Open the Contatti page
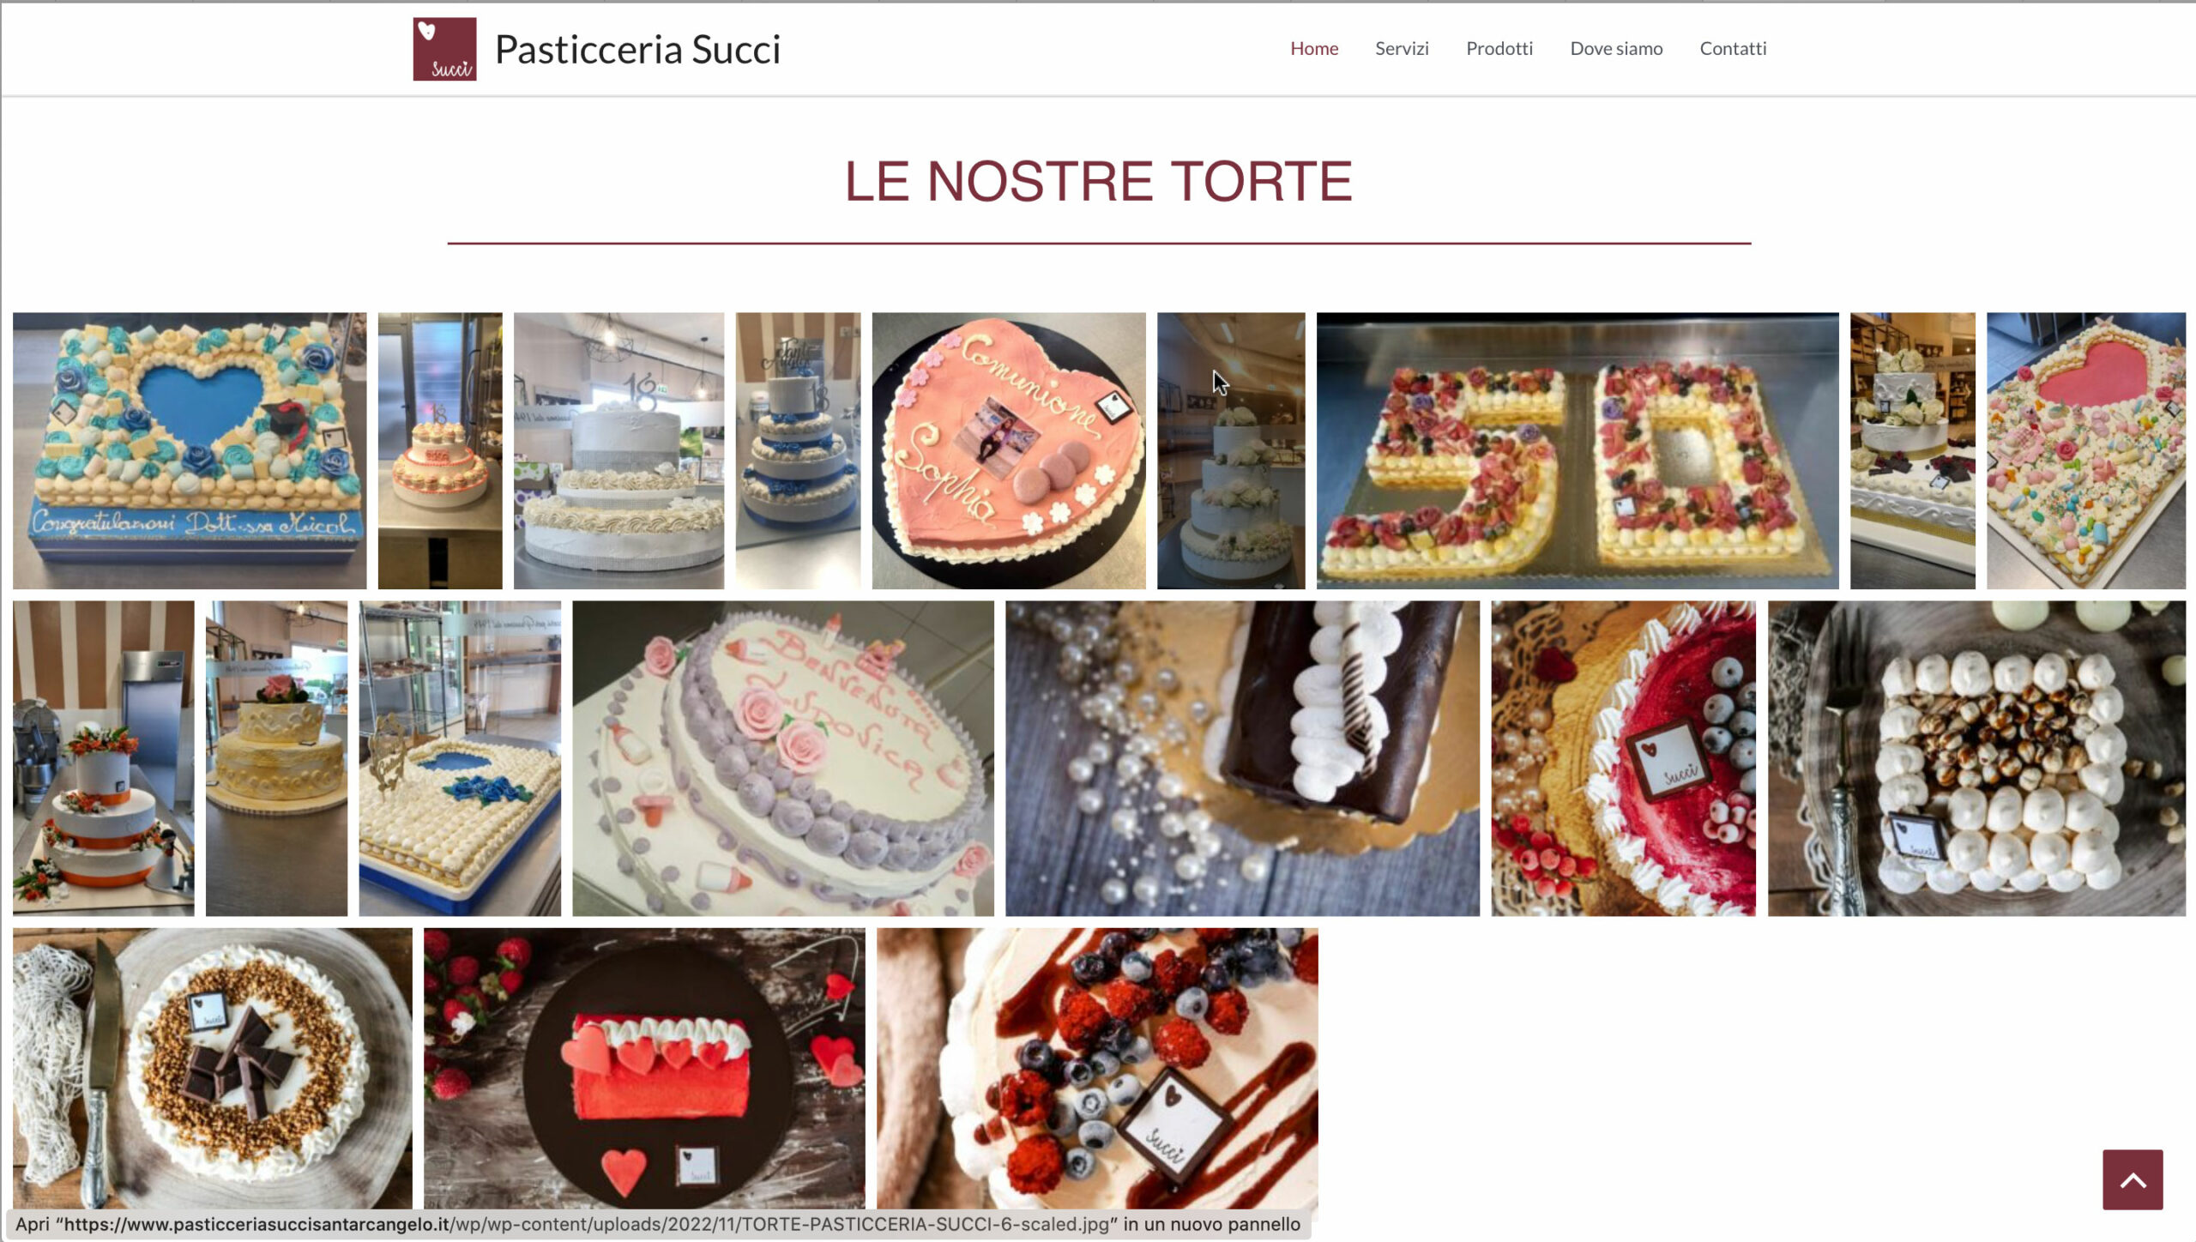 click(1733, 48)
